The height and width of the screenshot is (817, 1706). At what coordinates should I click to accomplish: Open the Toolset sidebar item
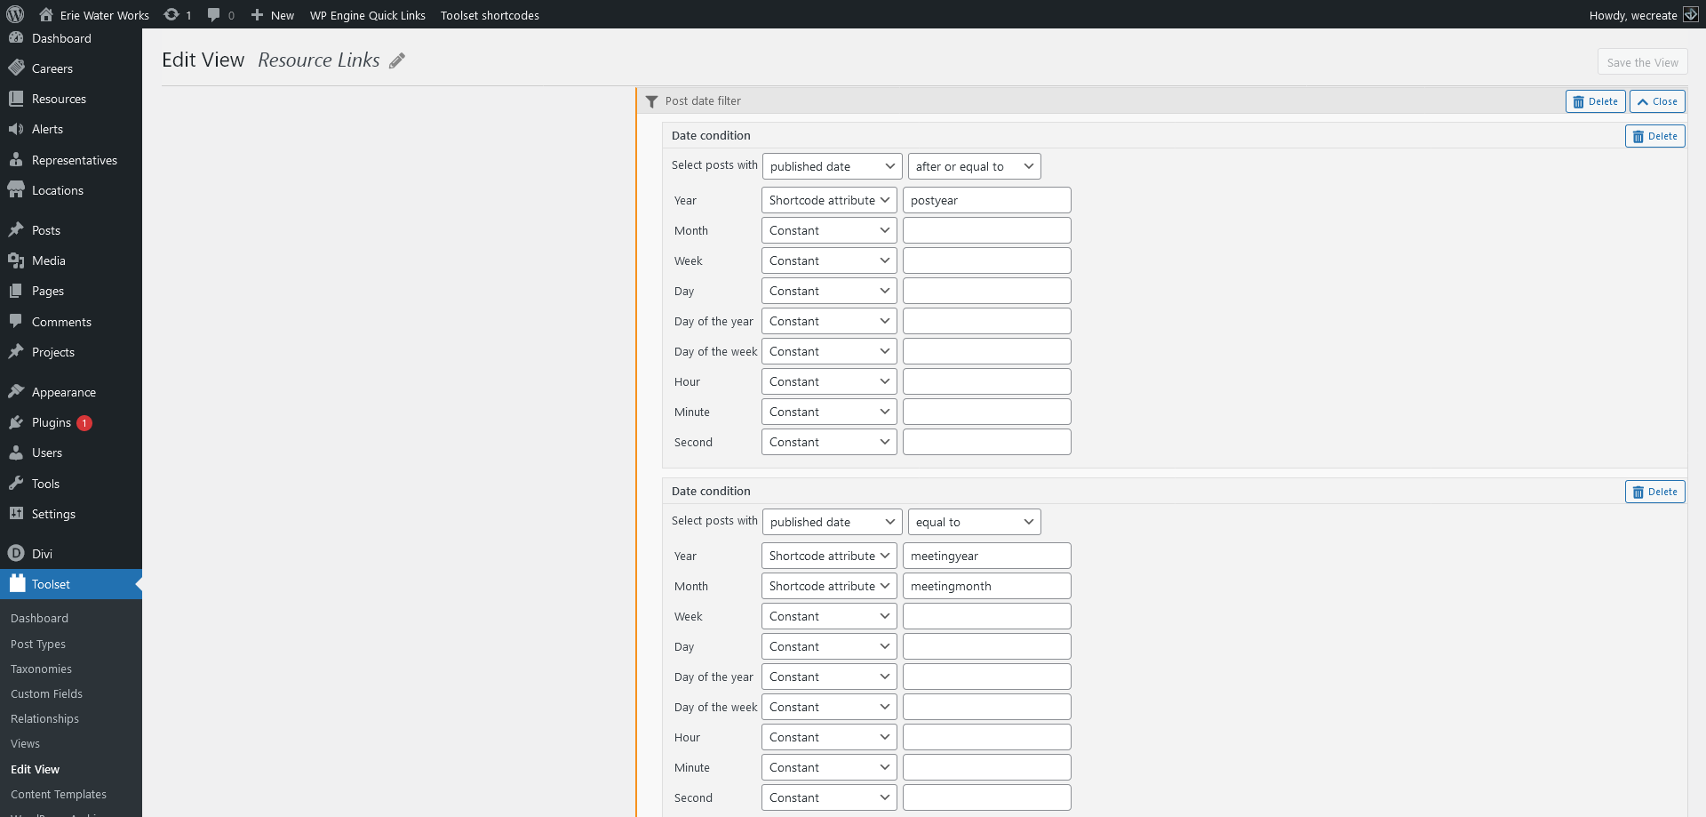coord(71,584)
